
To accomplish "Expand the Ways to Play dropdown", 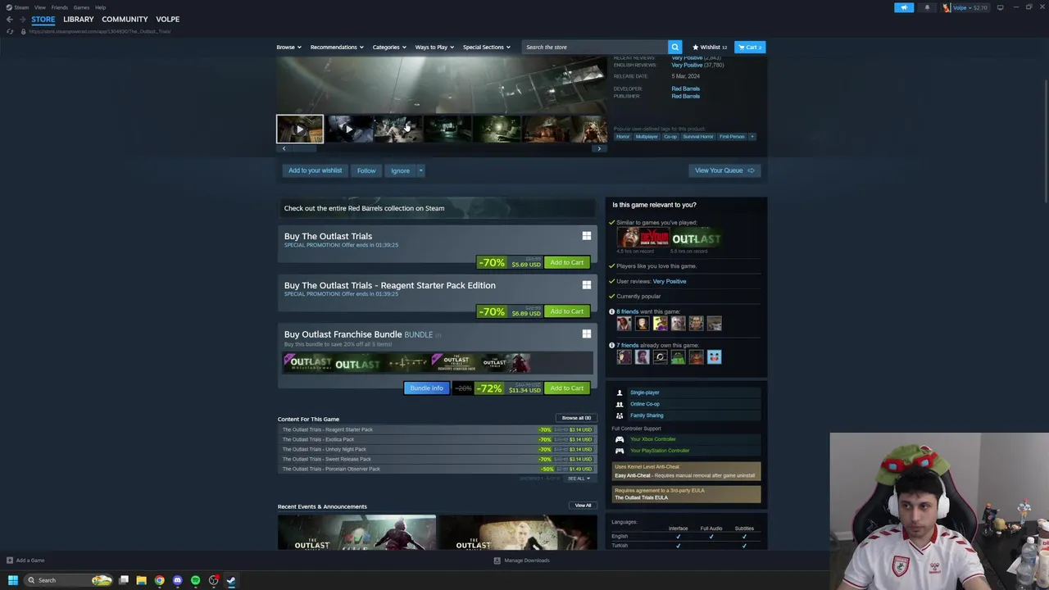I will coord(434,47).
